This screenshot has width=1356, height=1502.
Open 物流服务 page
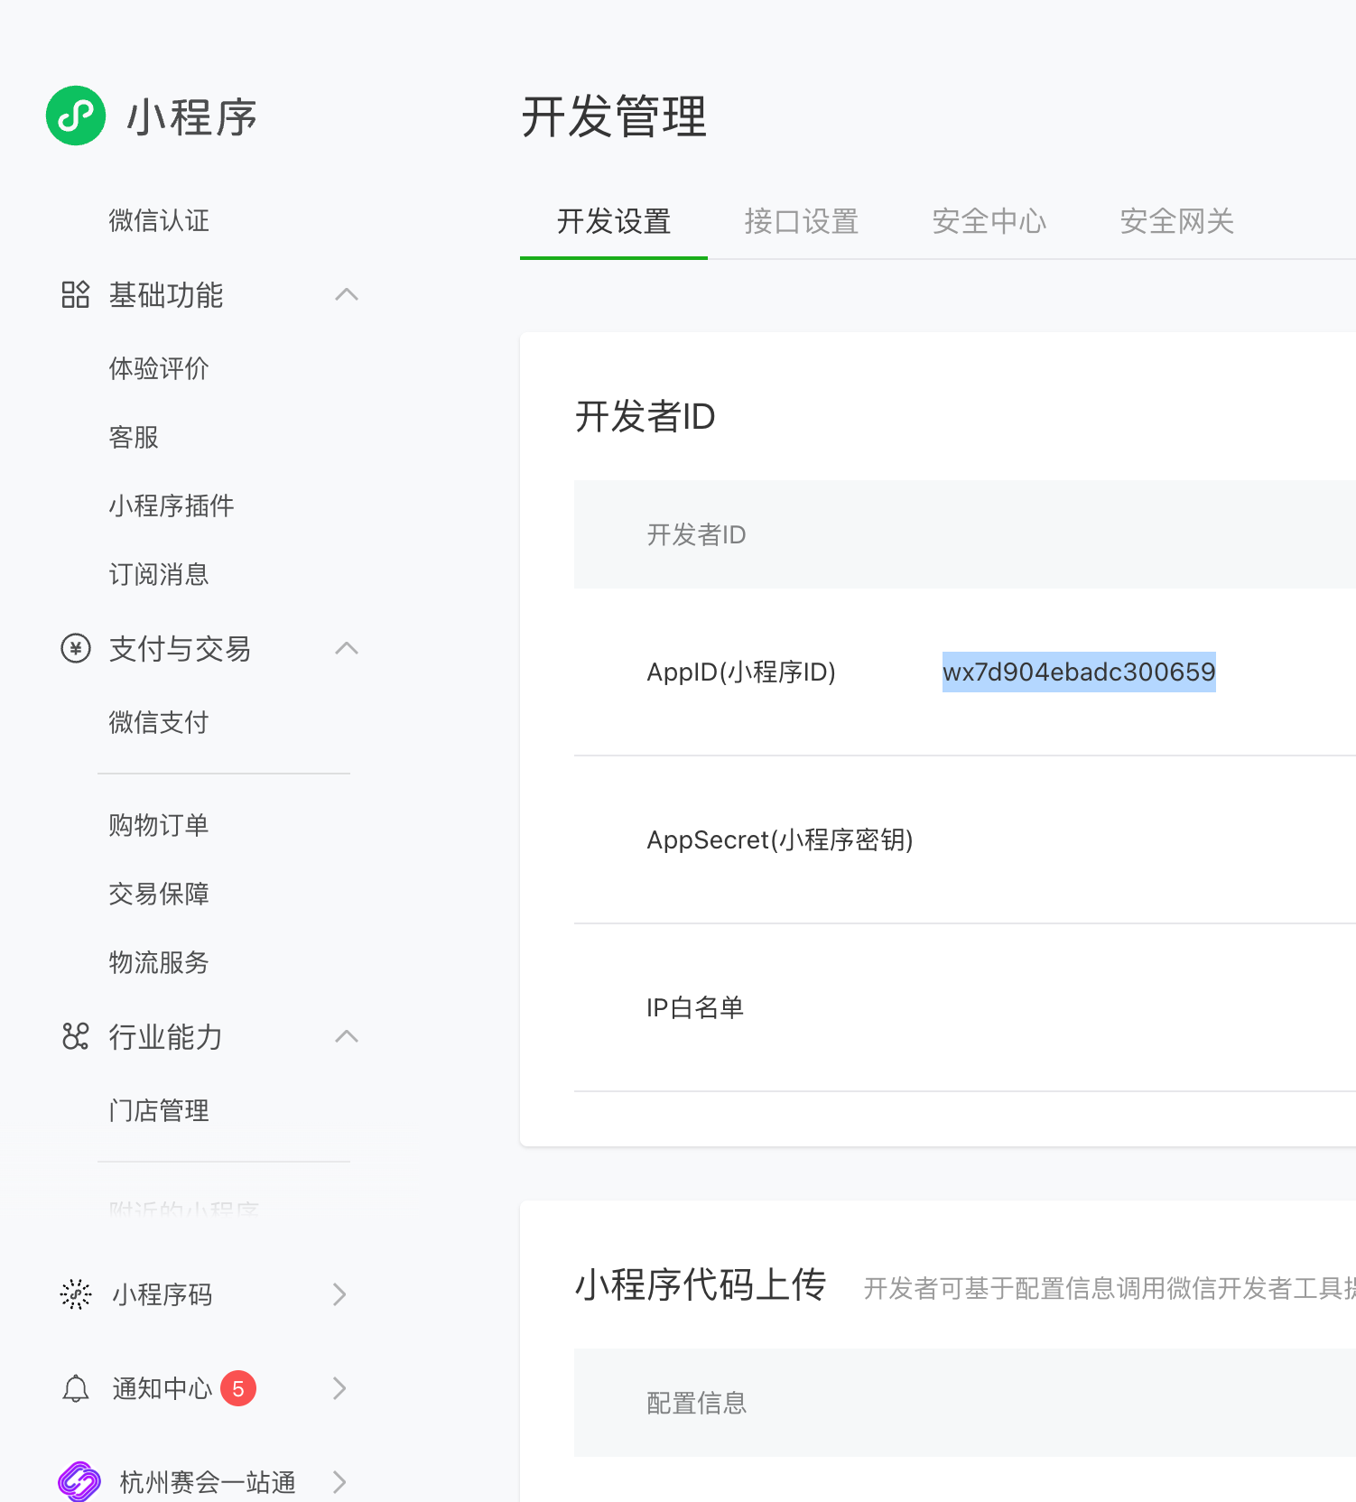(159, 962)
